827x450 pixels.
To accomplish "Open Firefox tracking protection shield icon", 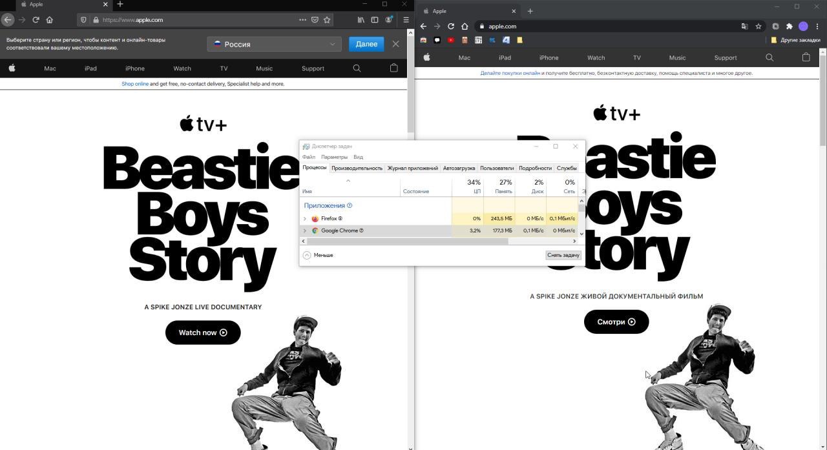I will click(83, 20).
